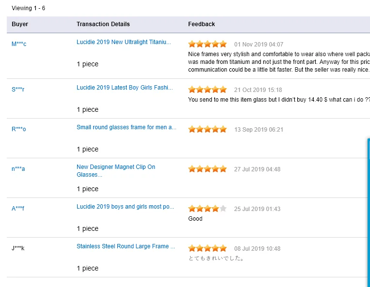The width and height of the screenshot is (370, 287).
Task: Click the Japanese feedback comment from J***k
Action: point(216,258)
